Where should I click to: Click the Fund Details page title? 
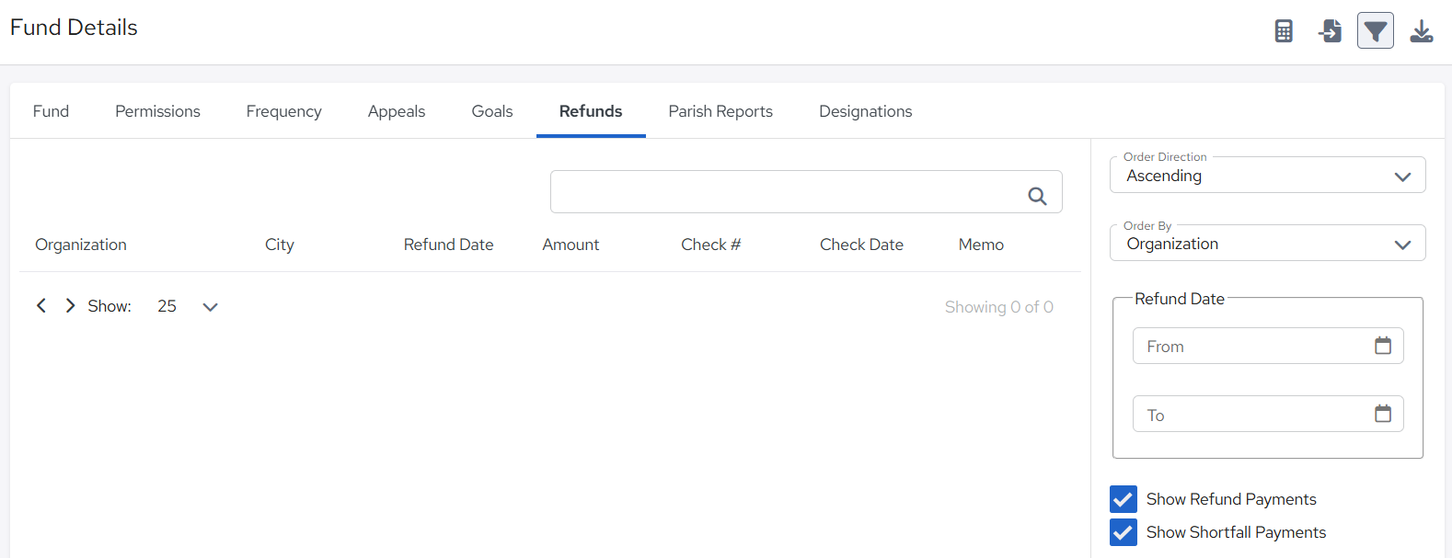click(74, 28)
